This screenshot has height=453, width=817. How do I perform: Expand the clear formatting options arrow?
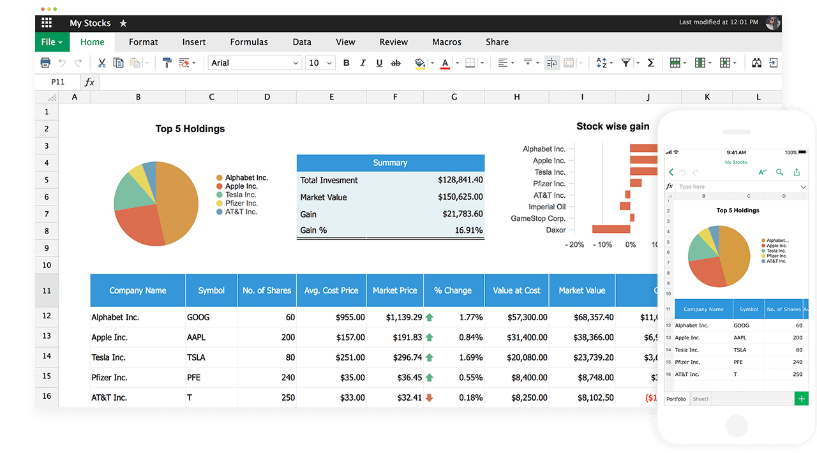193,63
